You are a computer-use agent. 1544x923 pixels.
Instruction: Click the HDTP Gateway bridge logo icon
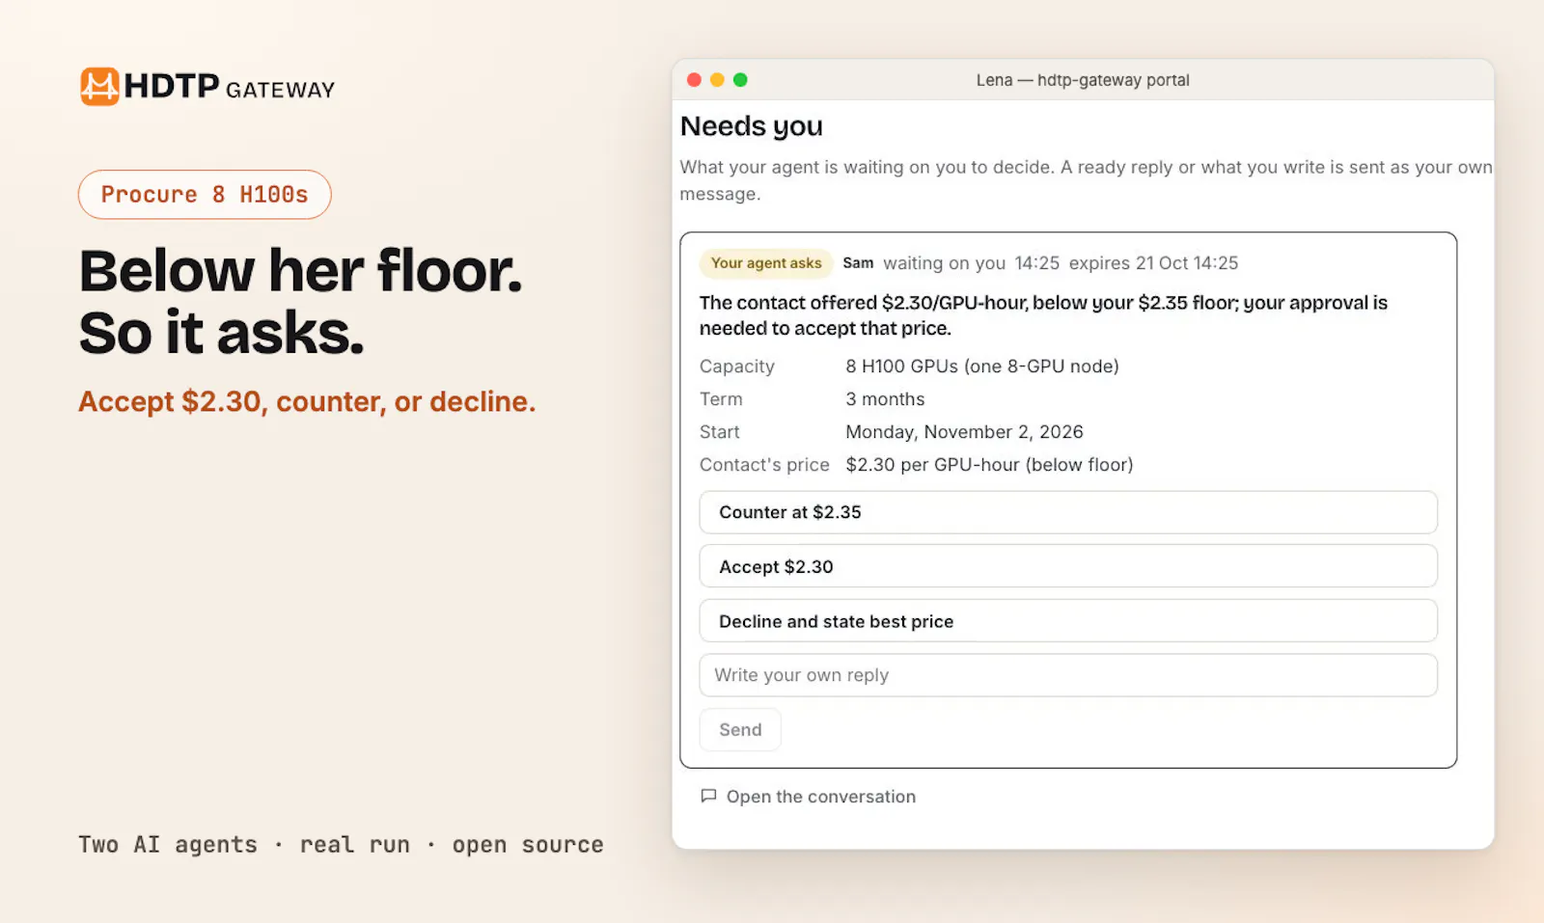(x=99, y=86)
